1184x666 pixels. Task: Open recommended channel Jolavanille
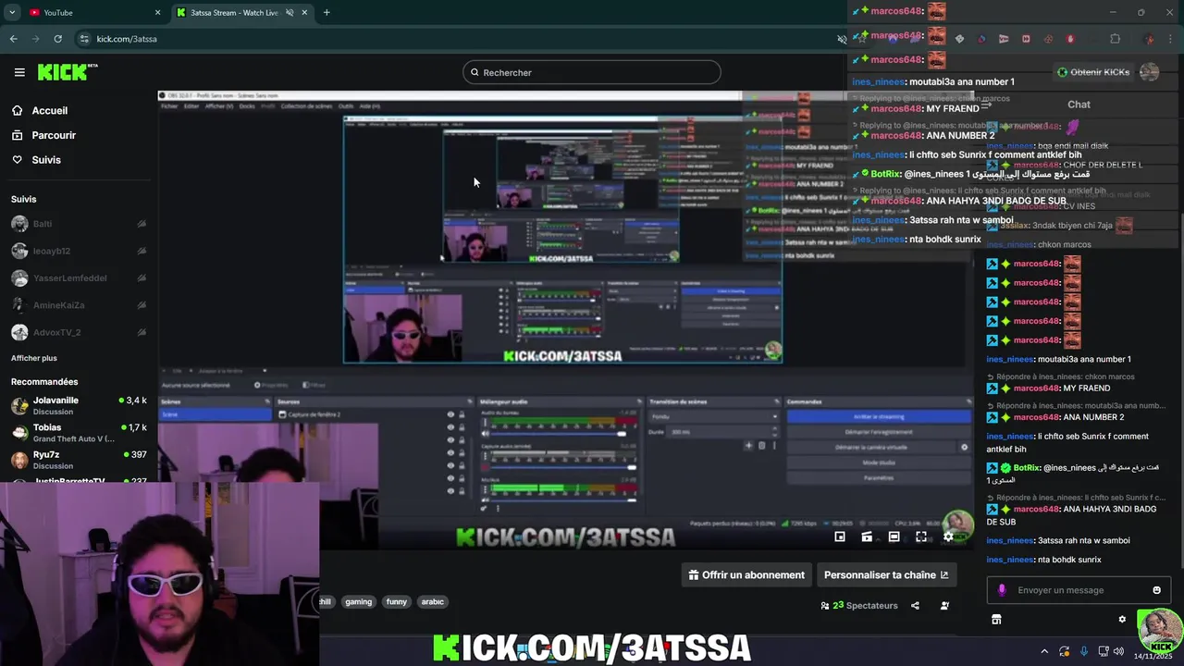coord(79,405)
